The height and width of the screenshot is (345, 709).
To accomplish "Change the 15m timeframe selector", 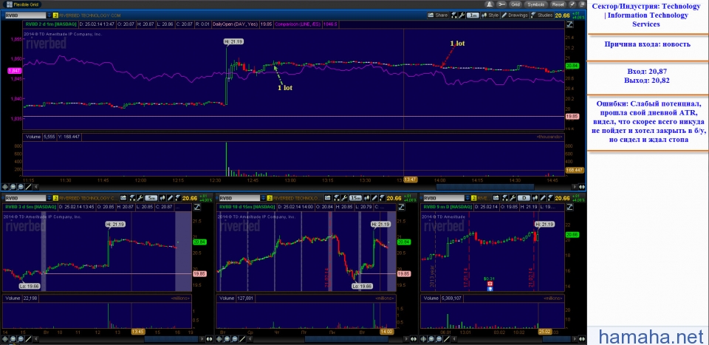I will (355, 198).
